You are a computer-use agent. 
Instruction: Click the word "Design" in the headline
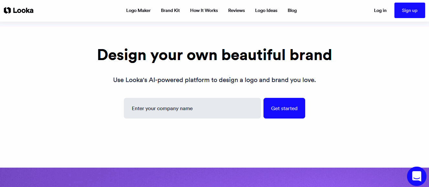point(122,55)
